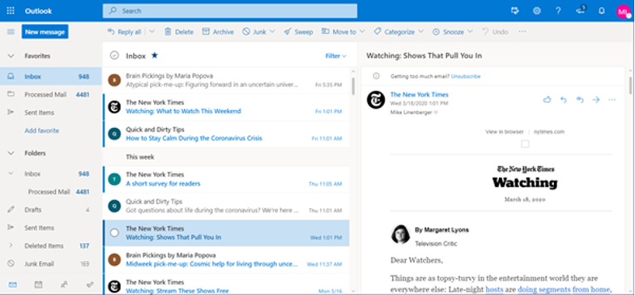This screenshot has height=295, width=635.
Task: Expand the Move to dropdown arrow
Action: (361, 32)
